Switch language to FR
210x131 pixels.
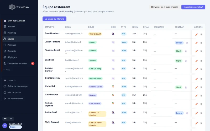click(x=5, y=119)
